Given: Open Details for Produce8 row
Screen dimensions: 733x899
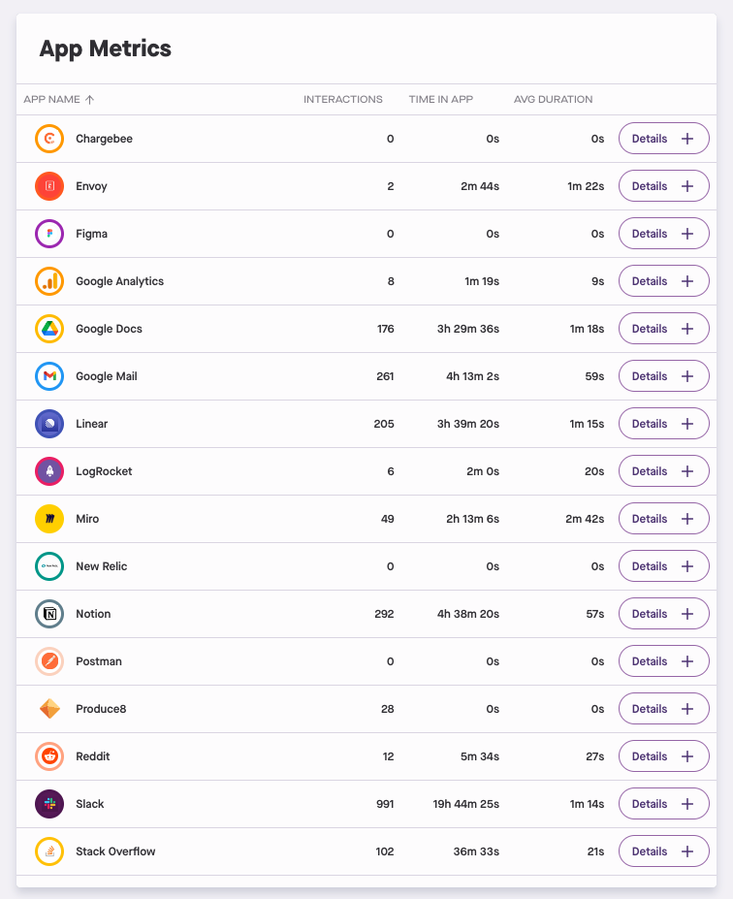Looking at the screenshot, I should tap(663, 709).
